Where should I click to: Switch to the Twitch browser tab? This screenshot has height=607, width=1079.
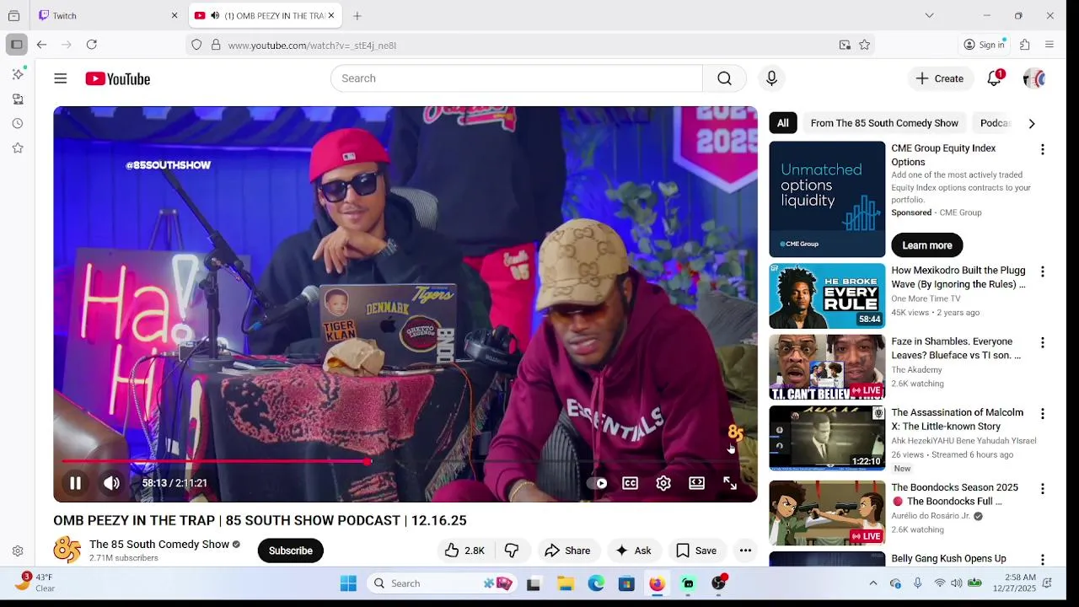(110, 15)
